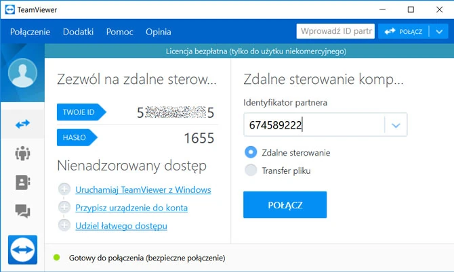The height and width of the screenshot is (272, 454).
Task: Open the user profile avatar
Action: [22, 73]
